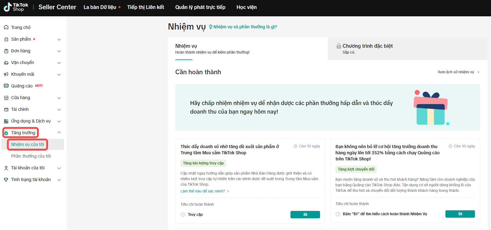Open Học viện in top navigation
The height and width of the screenshot is (230, 491).
(246, 7)
